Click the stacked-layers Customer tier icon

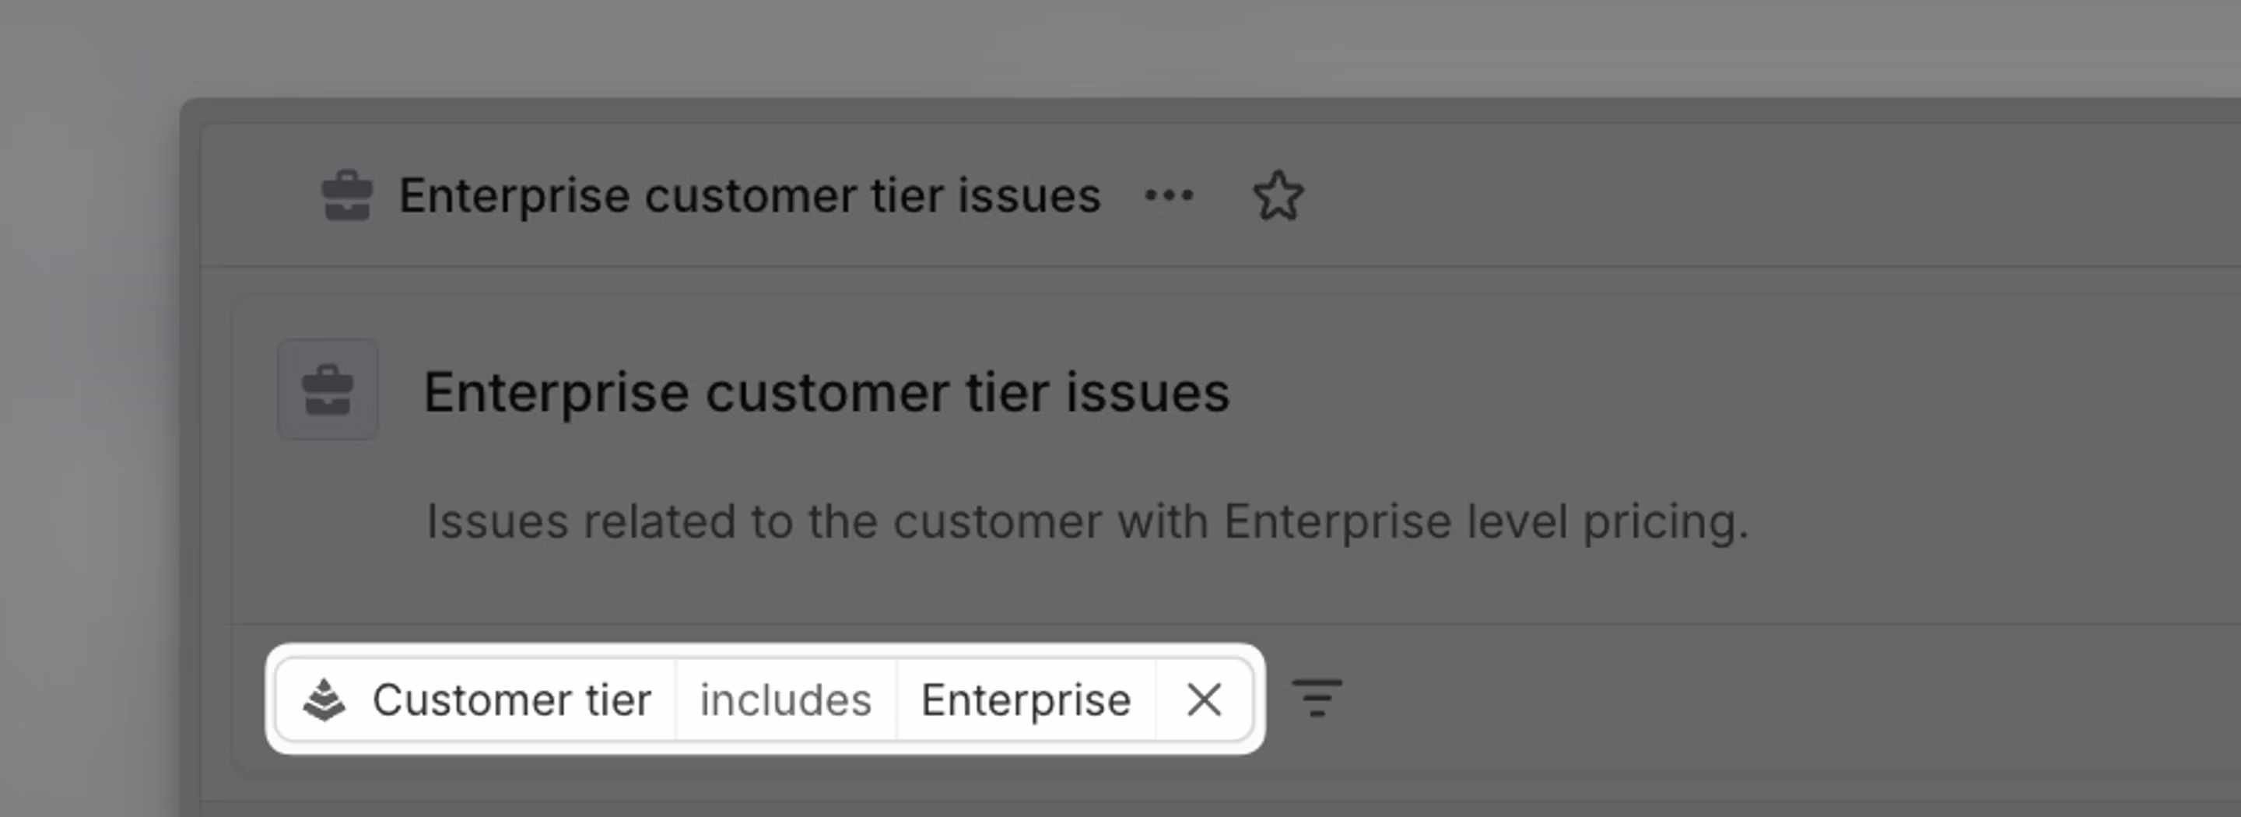(x=324, y=700)
